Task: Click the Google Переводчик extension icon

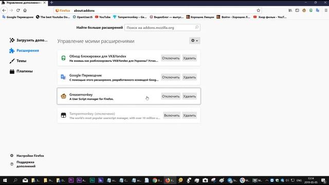Action: [63, 77]
